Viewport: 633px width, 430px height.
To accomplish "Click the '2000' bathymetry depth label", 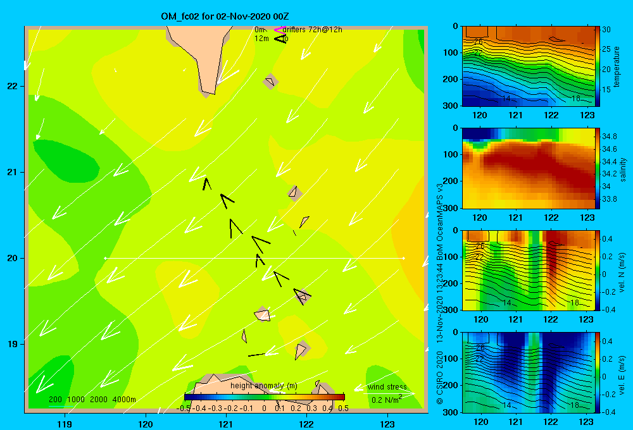I will (x=99, y=400).
